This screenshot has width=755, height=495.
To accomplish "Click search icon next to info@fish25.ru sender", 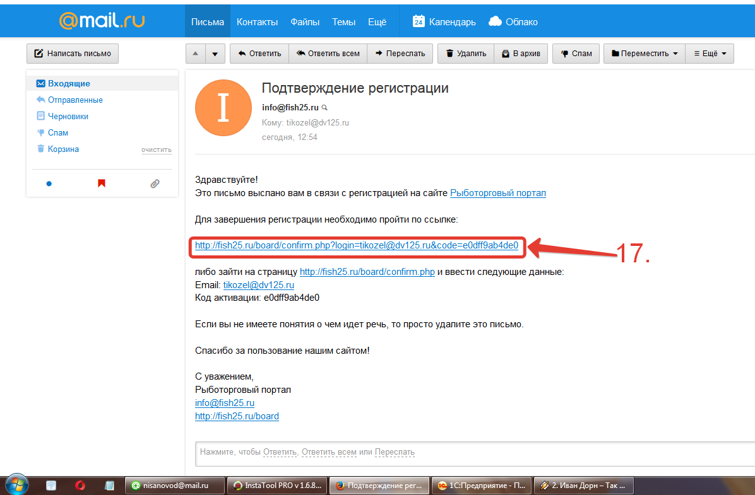I will tap(325, 108).
